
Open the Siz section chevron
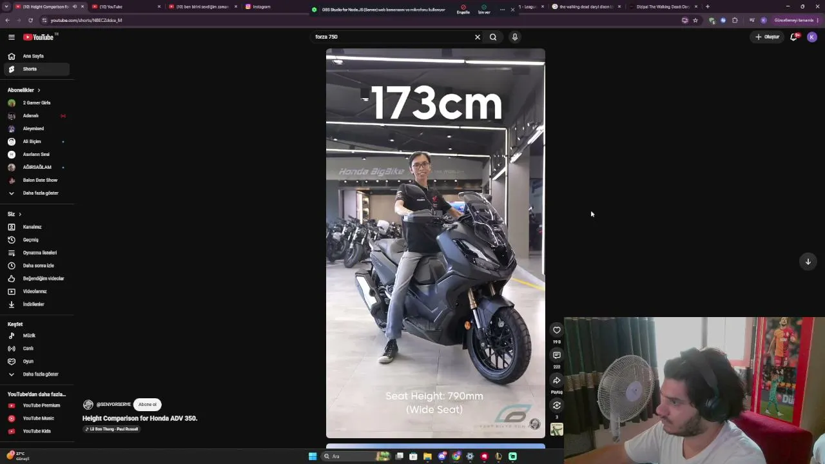pos(20,214)
